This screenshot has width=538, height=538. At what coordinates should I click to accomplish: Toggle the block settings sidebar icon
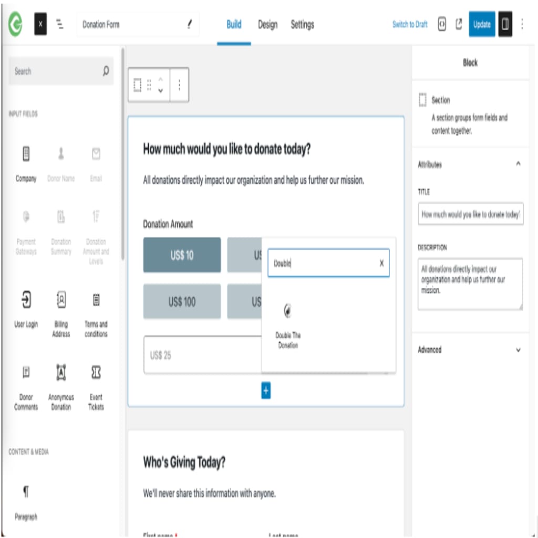coord(505,24)
